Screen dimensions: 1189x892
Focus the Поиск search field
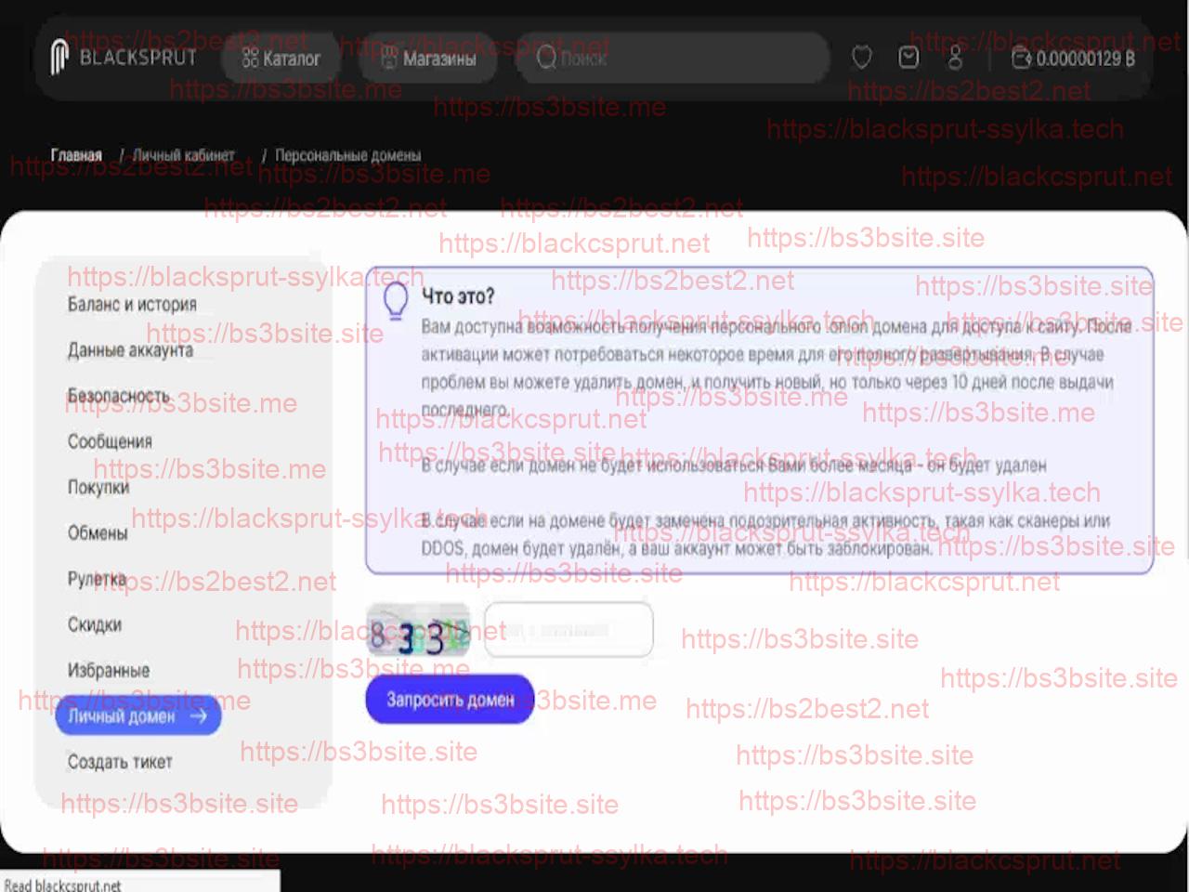click(x=673, y=59)
